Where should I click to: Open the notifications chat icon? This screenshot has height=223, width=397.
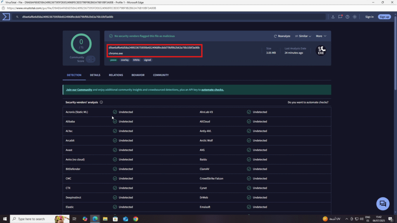click(340, 17)
